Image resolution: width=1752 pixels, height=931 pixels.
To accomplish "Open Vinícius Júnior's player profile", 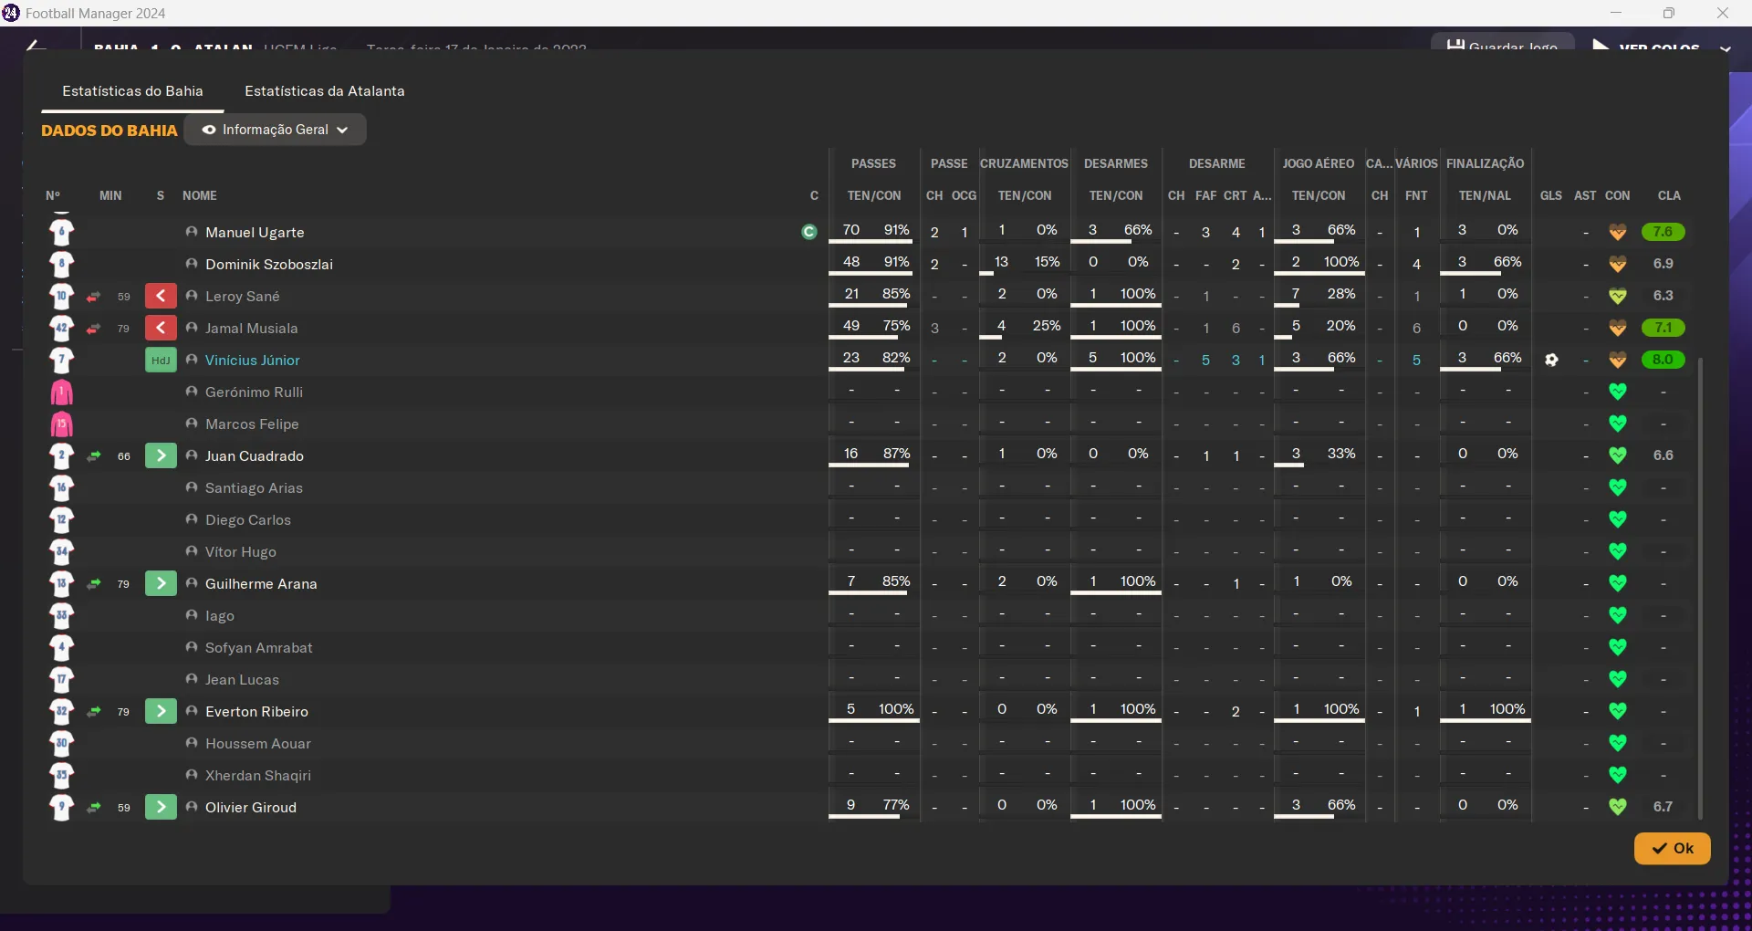I will (253, 361).
